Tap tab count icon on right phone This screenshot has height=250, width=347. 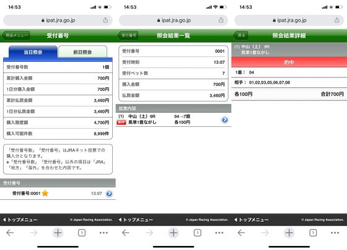313,233
